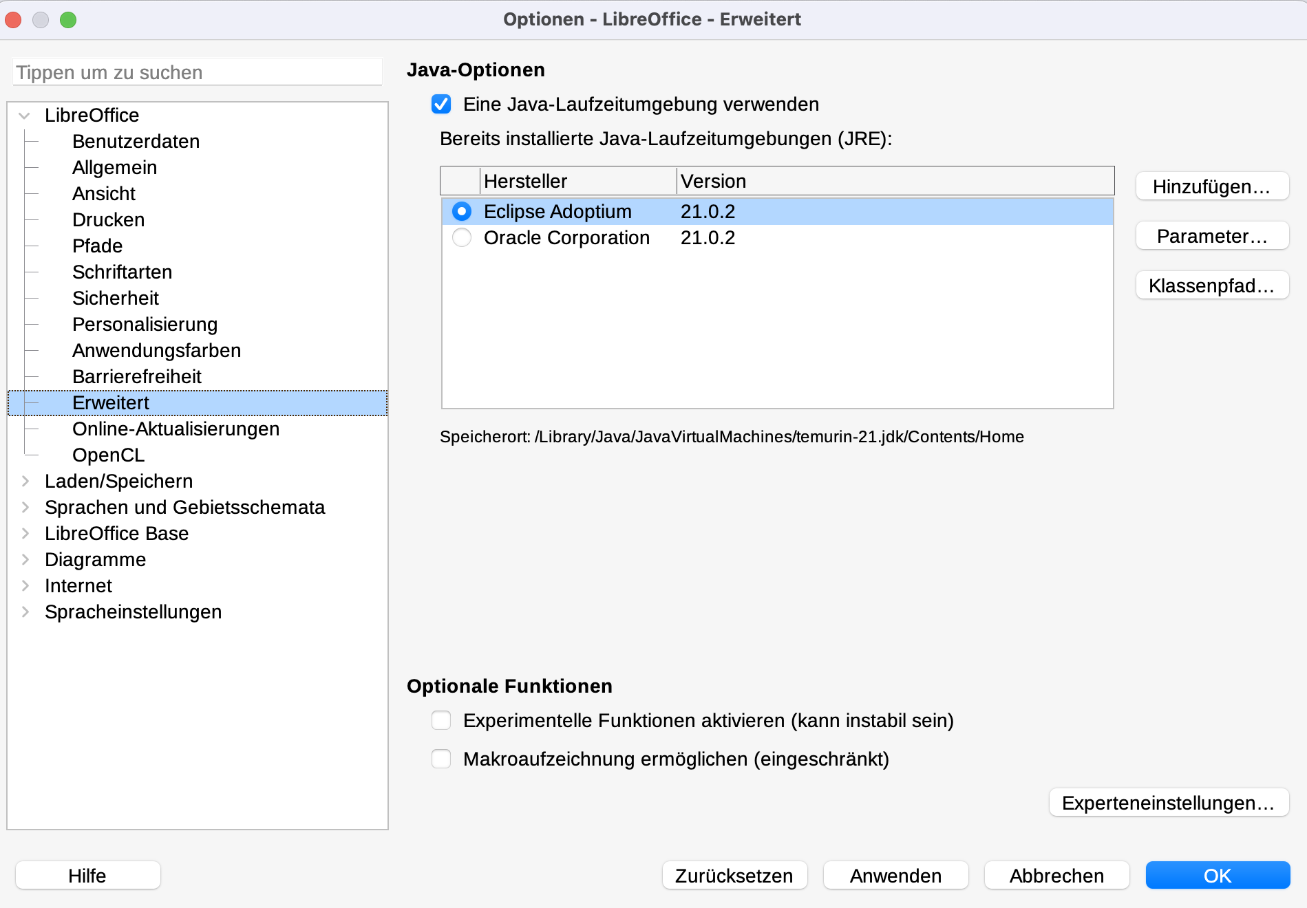Viewport: 1307px width, 908px height.
Task: Toggle 'Makroaufzeichnung ermöglichen' checkbox
Action: tap(441, 759)
